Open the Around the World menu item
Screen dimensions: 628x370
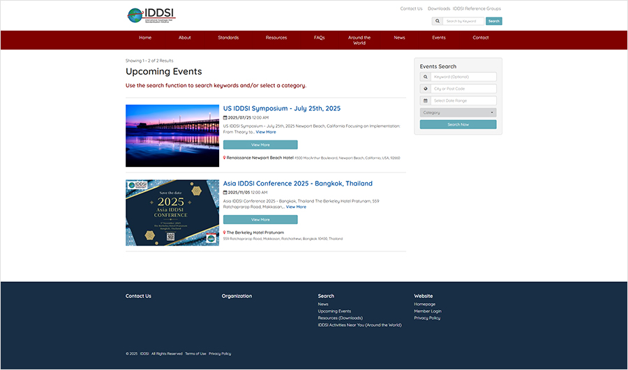pos(359,40)
